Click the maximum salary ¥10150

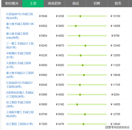tap(115, 16)
